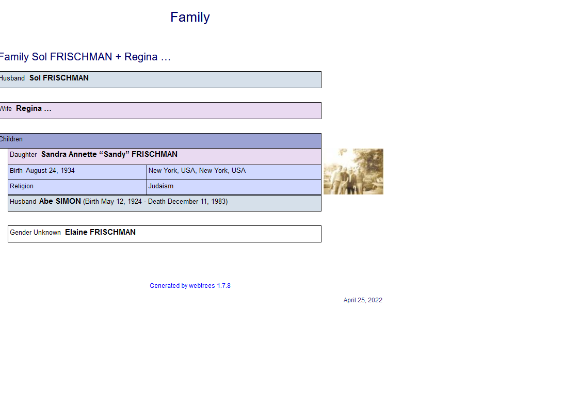Click the 'Religion' label cell
Image resolution: width=564 pixels, height=407 pixels.
click(22, 186)
